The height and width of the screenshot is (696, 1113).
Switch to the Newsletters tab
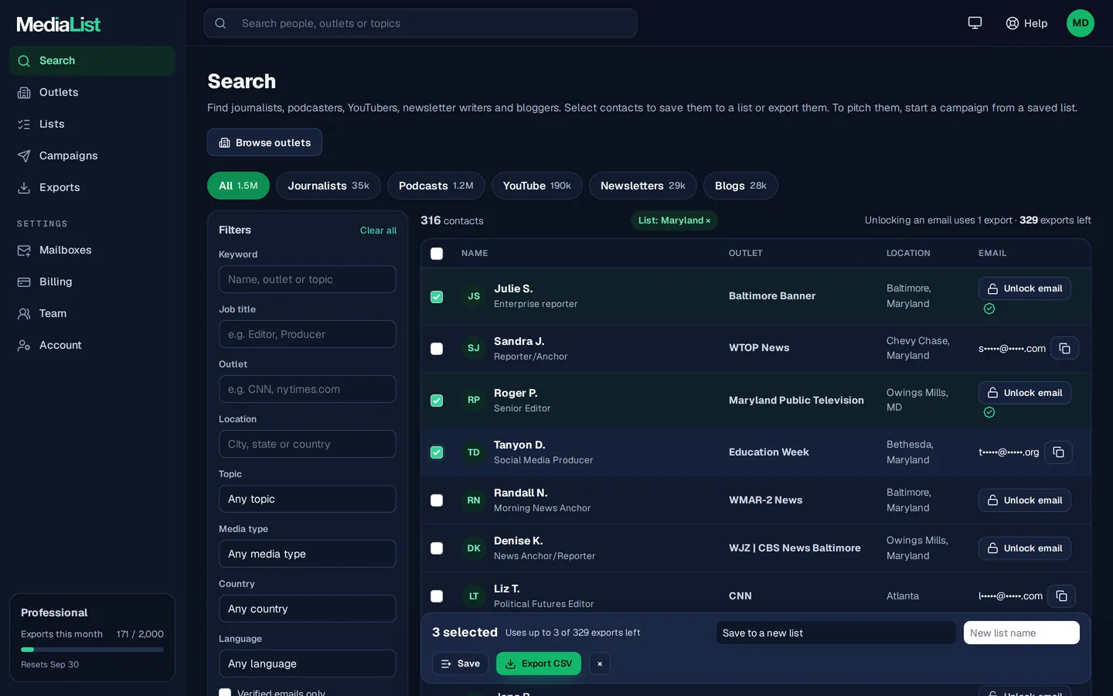643,186
